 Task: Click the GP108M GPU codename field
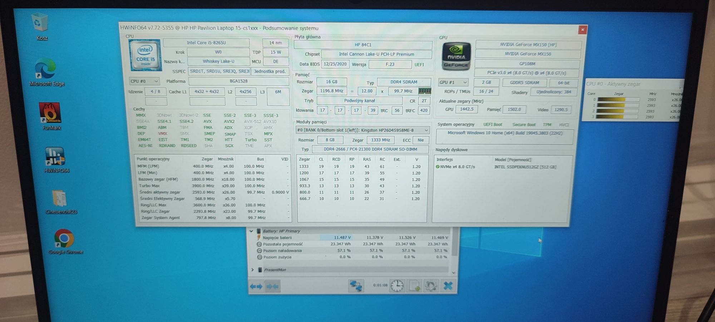[527, 64]
